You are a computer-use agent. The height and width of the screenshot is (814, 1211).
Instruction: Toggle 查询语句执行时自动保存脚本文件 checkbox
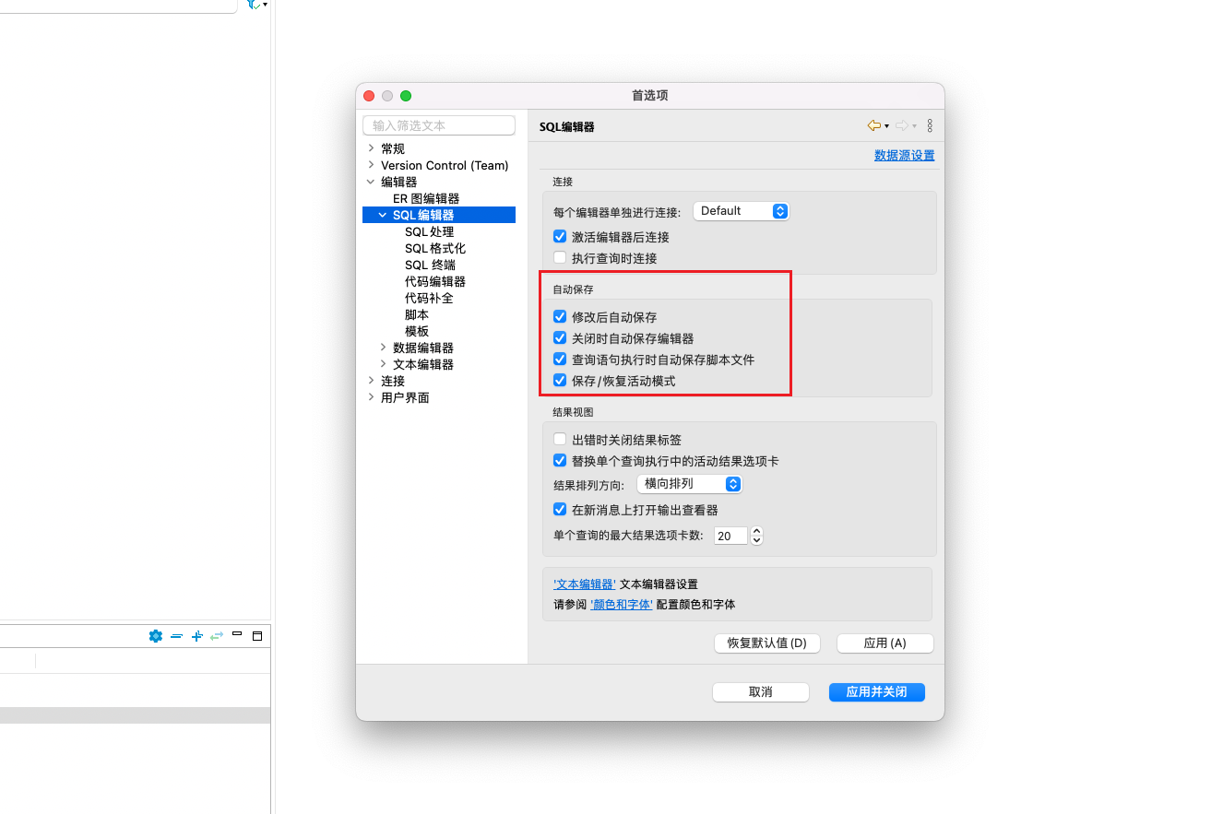(560, 359)
